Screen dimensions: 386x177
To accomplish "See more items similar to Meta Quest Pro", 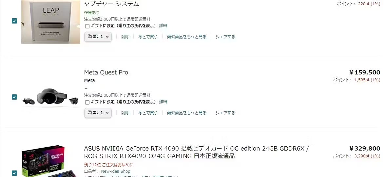I will (x=186, y=113).
